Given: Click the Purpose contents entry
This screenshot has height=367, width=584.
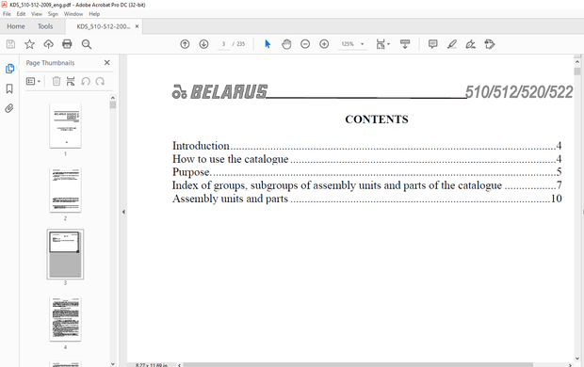Looking at the screenshot, I should coord(366,172).
